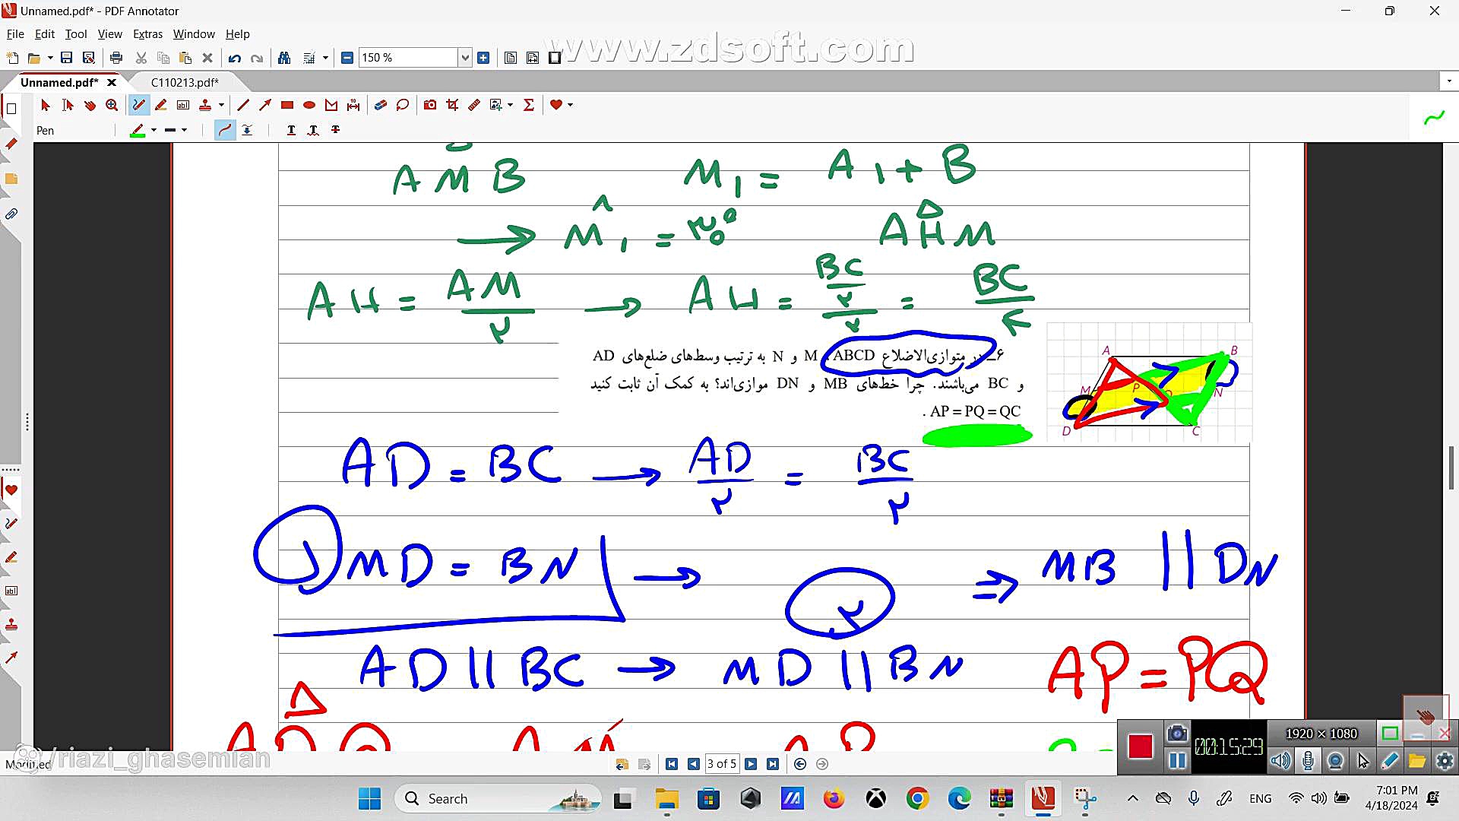Viewport: 1459px width, 821px height.
Task: Open the Extras menu
Action: coord(147,34)
